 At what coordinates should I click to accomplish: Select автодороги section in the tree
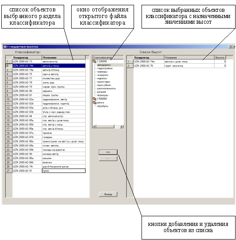tap(104, 65)
